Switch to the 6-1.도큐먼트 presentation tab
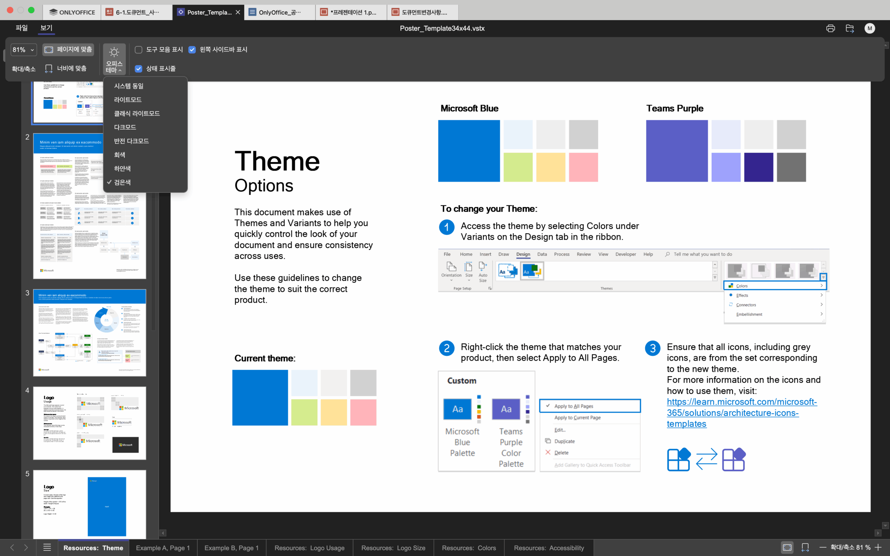 (x=136, y=12)
